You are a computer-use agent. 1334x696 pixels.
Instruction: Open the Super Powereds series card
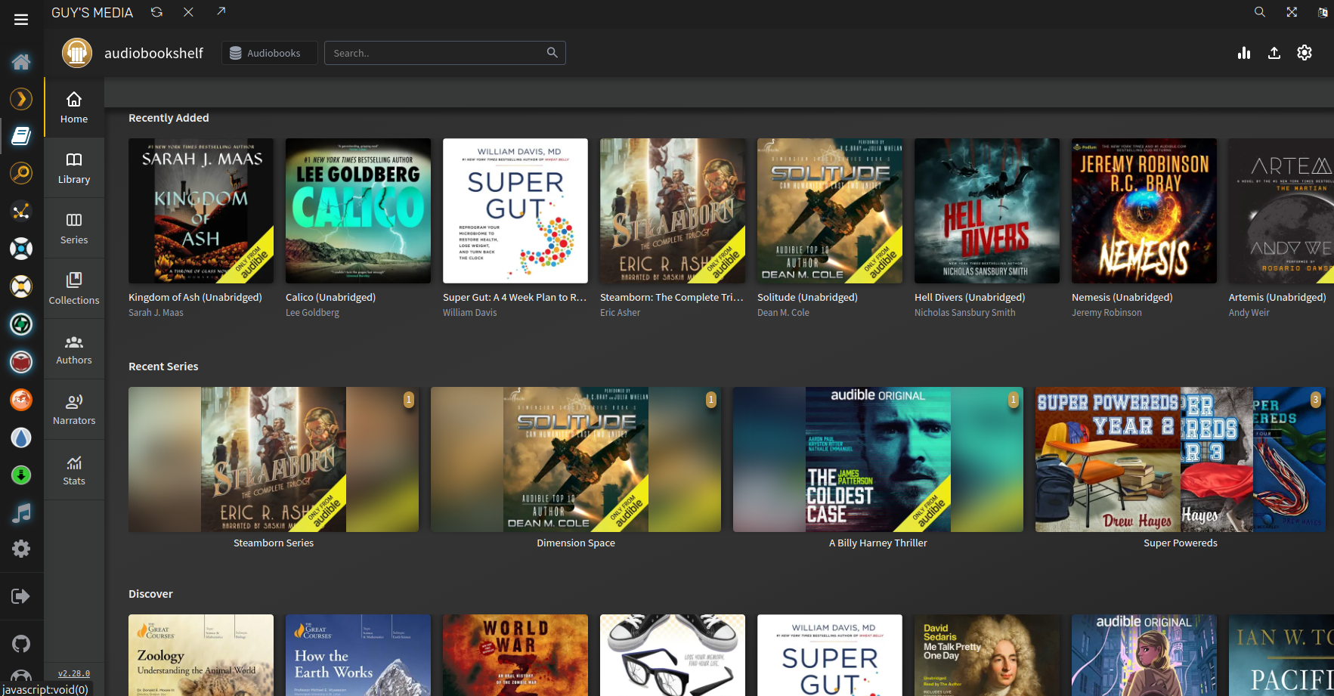[1181, 459]
